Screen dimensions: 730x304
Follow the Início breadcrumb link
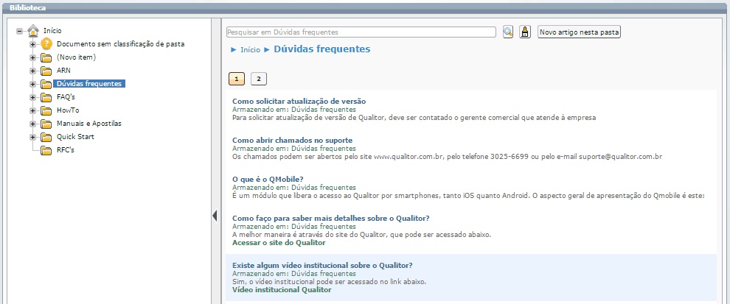coord(250,50)
